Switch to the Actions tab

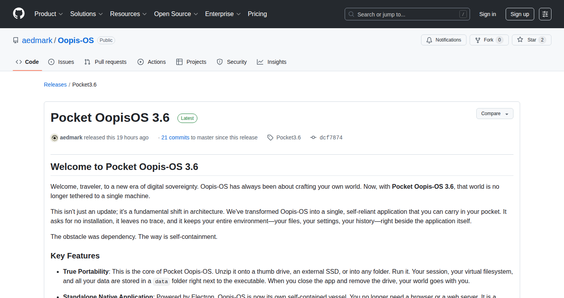pos(152,62)
